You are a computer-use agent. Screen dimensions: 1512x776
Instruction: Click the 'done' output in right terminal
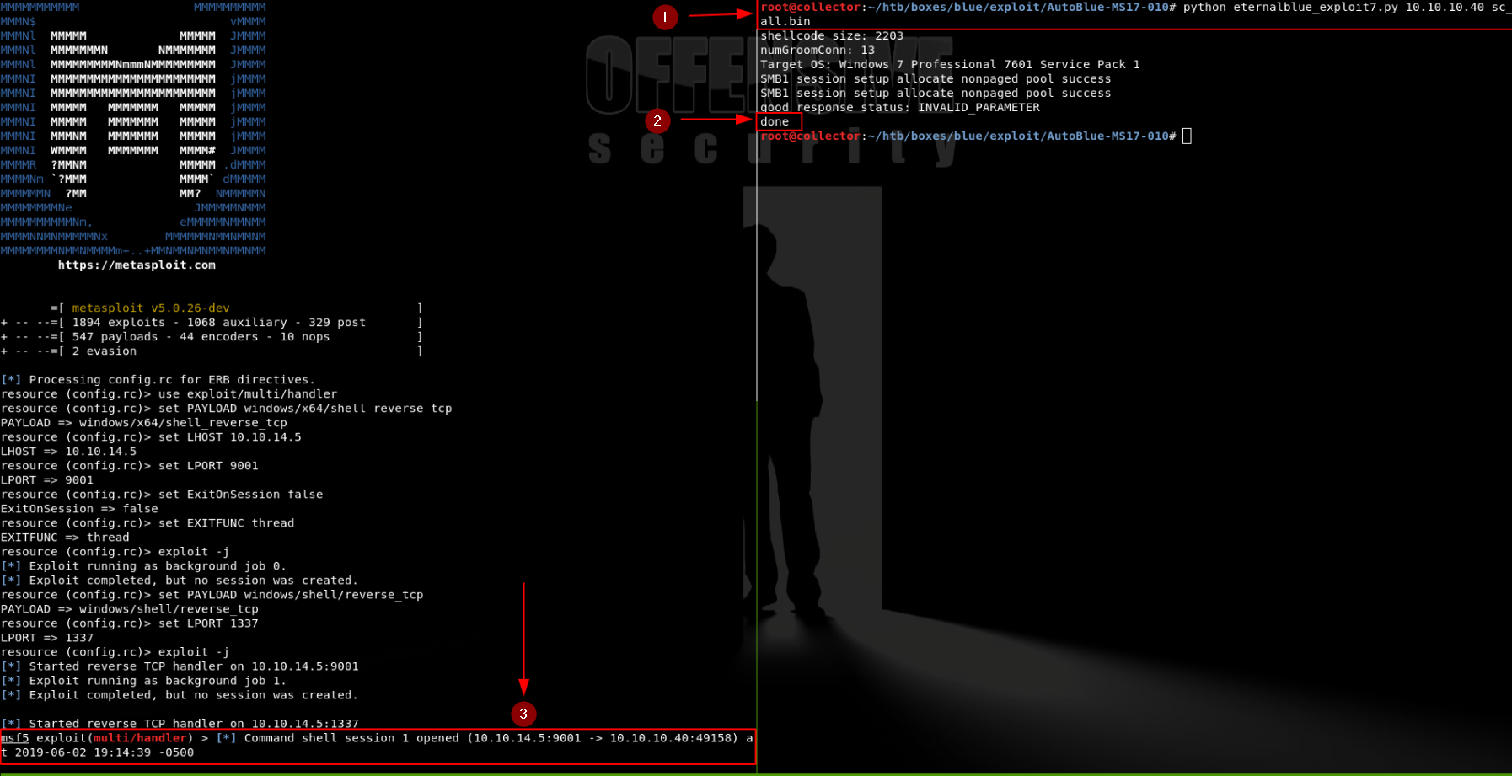click(x=775, y=122)
